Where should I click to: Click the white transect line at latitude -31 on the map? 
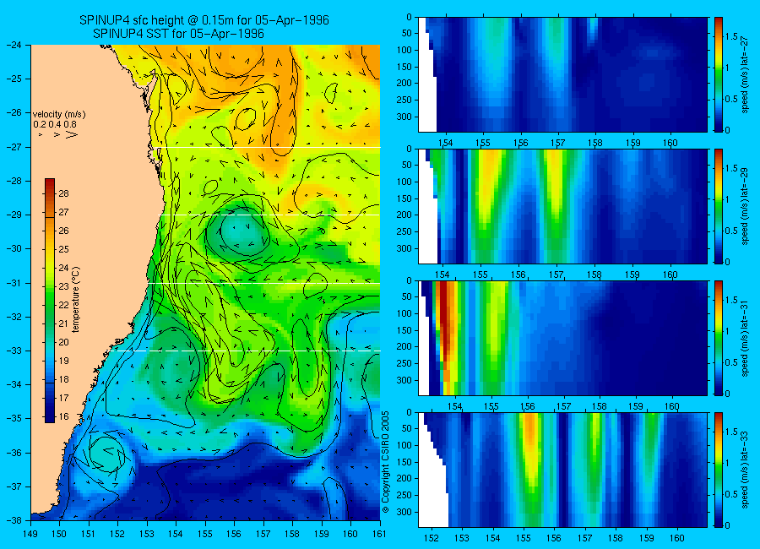[x=264, y=283]
